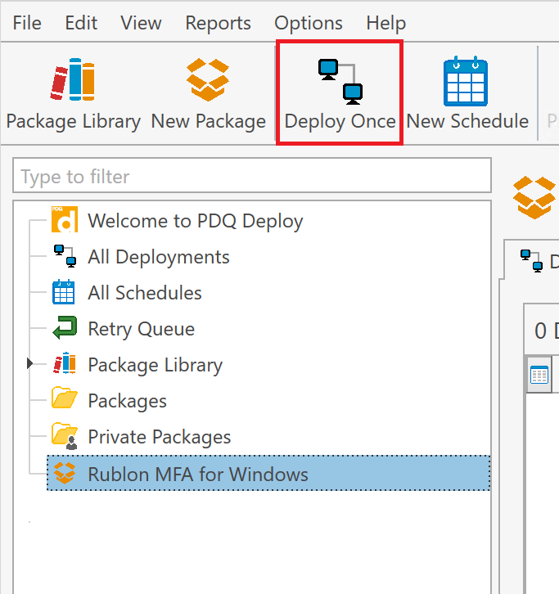Open the View menu
Viewport: 559px width, 594px height.
point(141,23)
